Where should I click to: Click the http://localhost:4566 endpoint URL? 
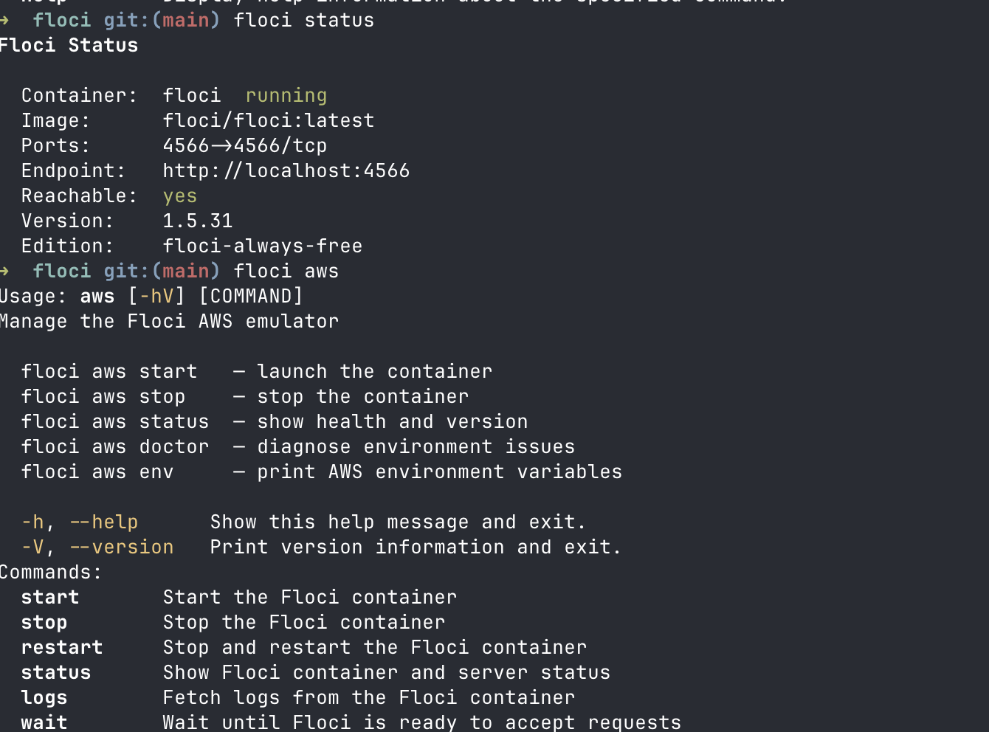click(286, 170)
